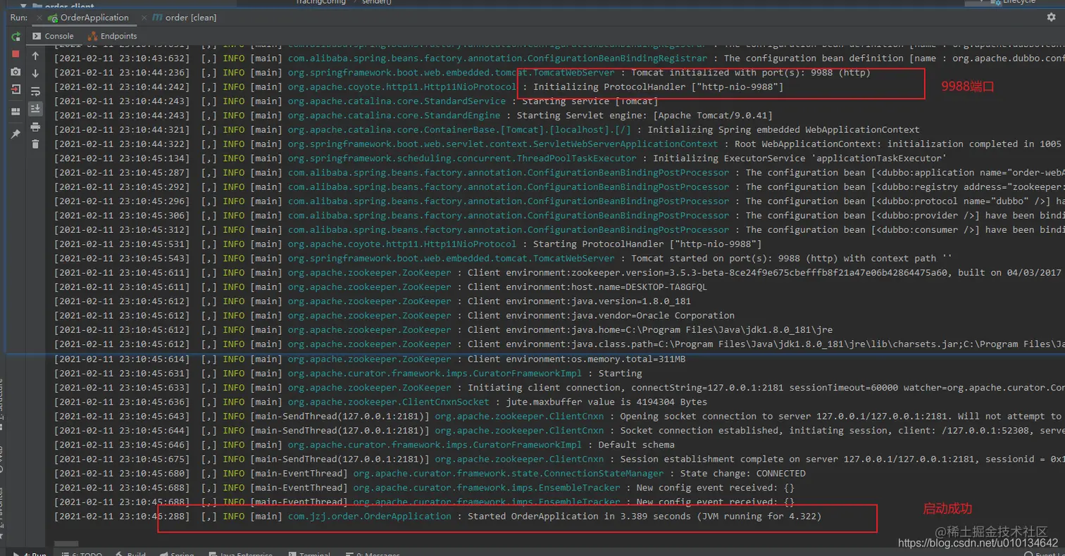Click 'Starting Servlet engine: [Apache Tomcat/9.0.41]' text

click(x=644, y=115)
